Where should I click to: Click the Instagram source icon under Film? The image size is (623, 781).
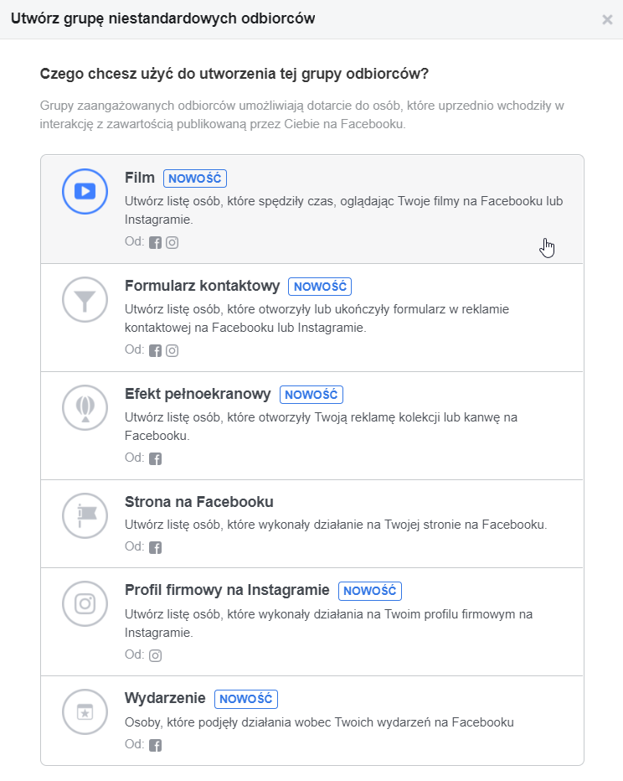click(x=172, y=242)
